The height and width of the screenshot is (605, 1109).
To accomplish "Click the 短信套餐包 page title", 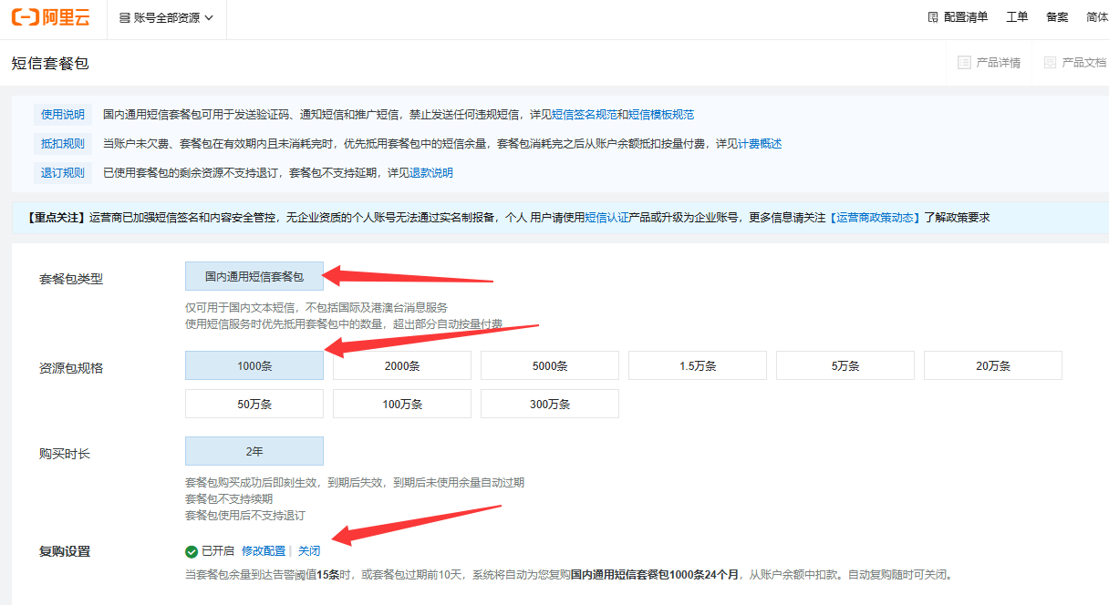I will point(50,63).
